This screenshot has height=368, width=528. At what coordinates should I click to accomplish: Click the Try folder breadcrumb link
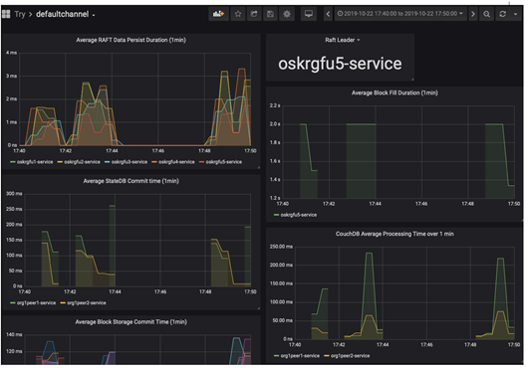point(20,14)
